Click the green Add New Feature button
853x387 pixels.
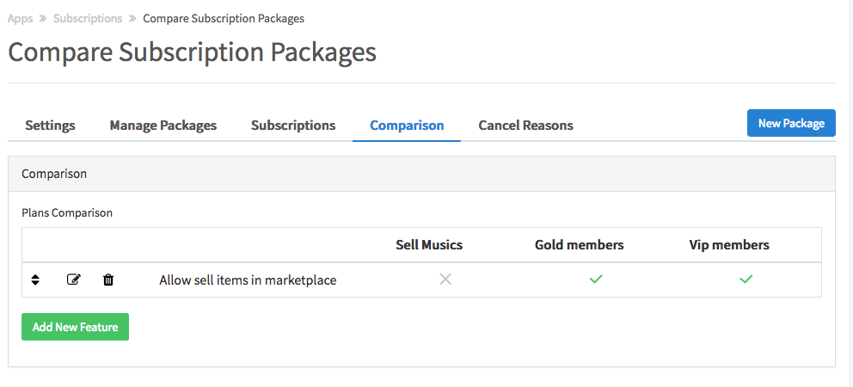coord(75,327)
